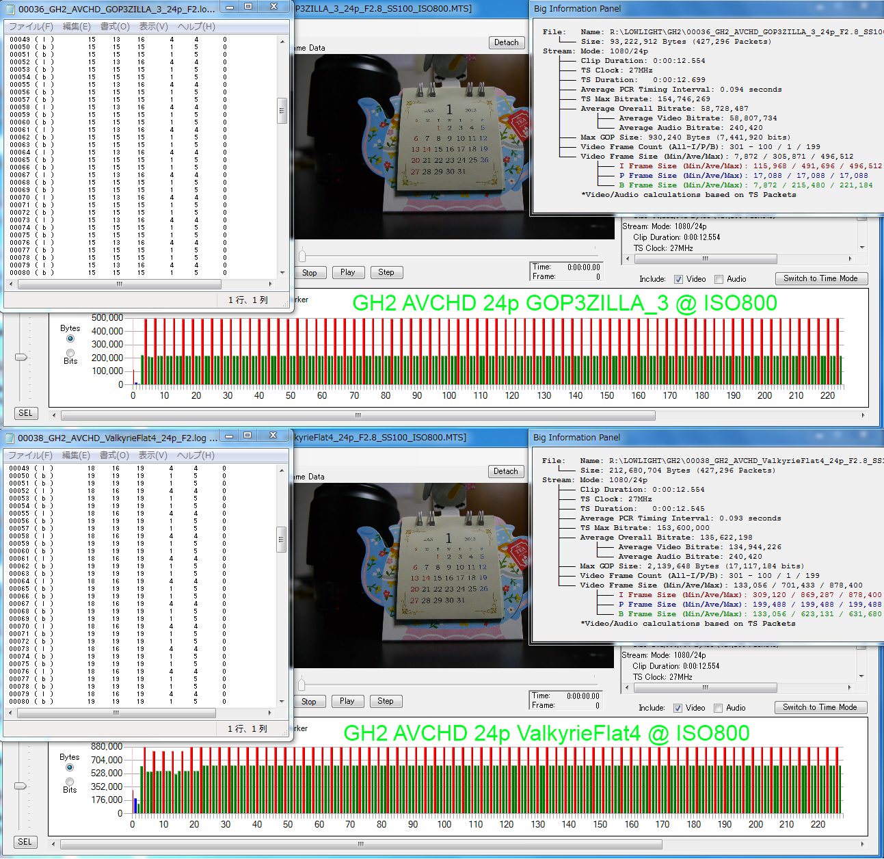This screenshot has height=859, width=884.
Task: Click the horizontal scrollbar under the top chart
Action: pos(358,415)
